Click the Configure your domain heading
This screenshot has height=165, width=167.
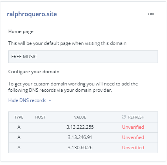click(34, 72)
